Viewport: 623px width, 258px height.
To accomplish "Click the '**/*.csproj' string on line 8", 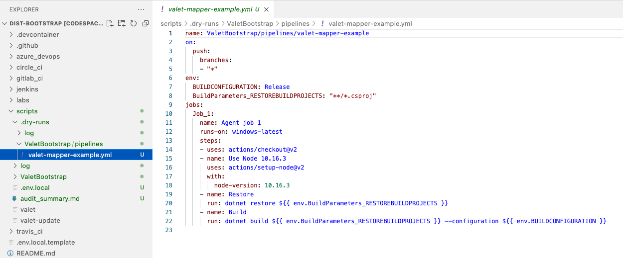I will pyautogui.click(x=352, y=96).
